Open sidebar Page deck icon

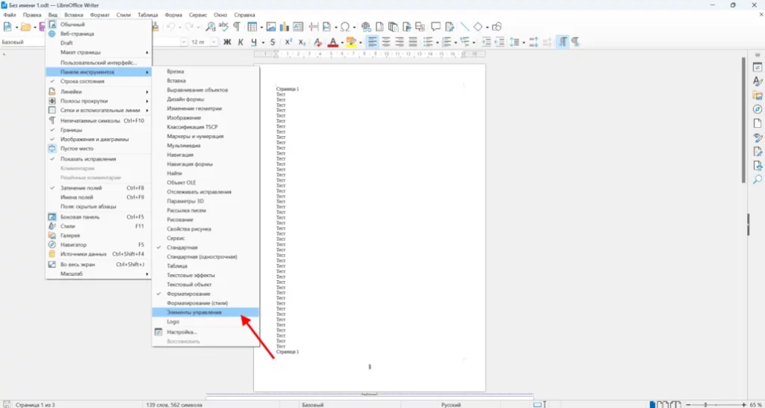758,123
